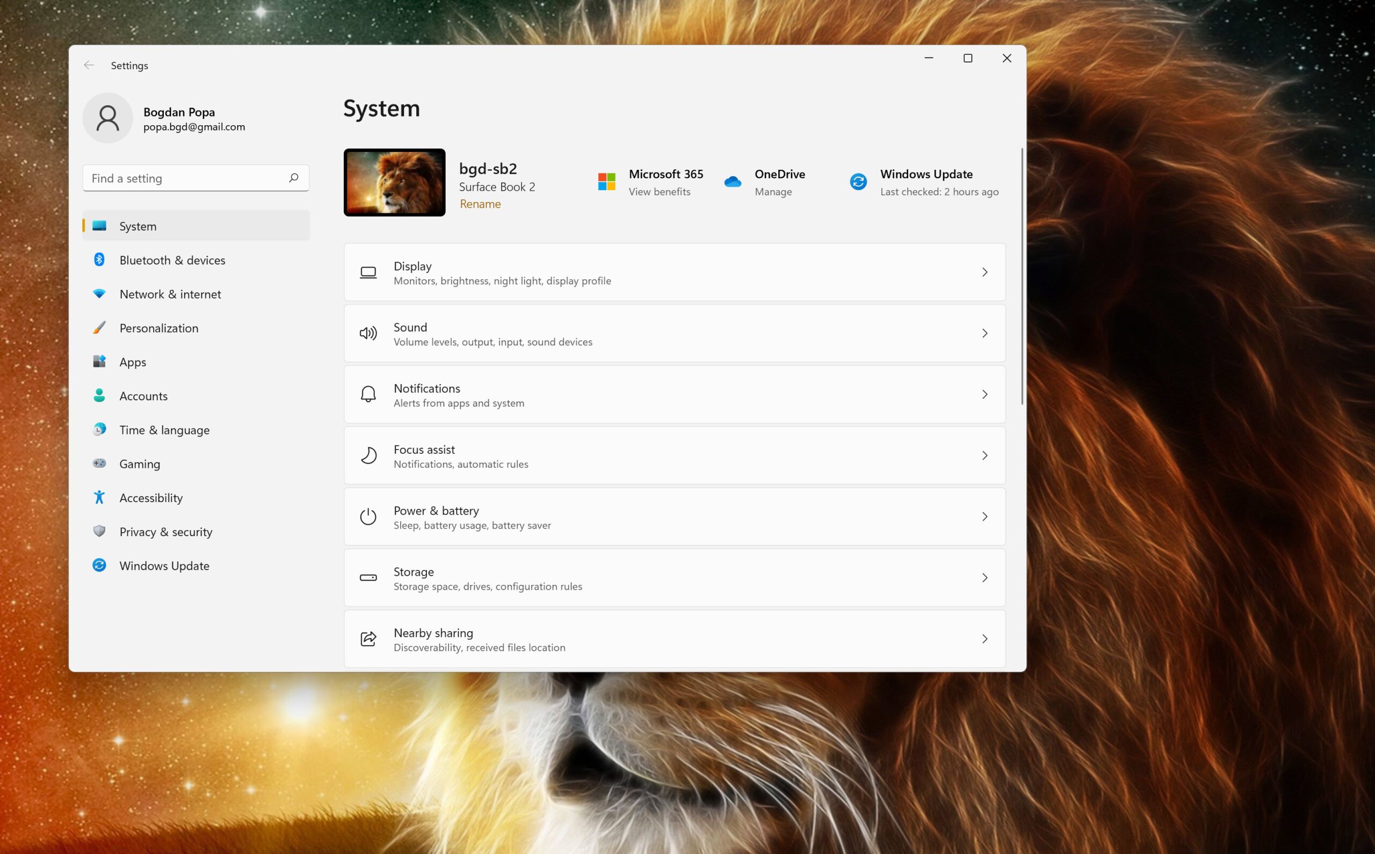This screenshot has height=854, width=1375.
Task: Open Notifications via its chevron arrow
Action: [985, 394]
